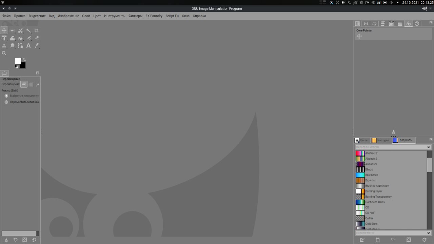Viewport: 434px width, 244px height.
Task: Reset colors to default black and white
Action: click(17, 67)
